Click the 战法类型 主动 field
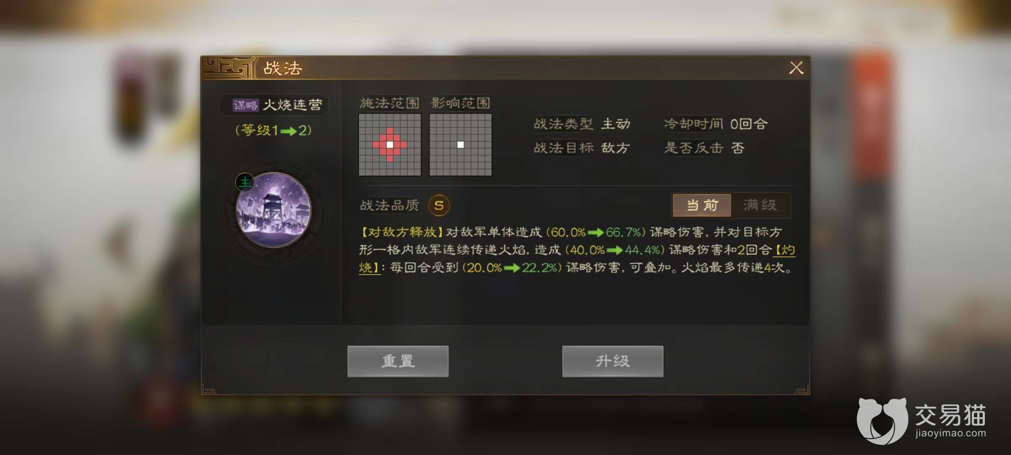 point(582,124)
